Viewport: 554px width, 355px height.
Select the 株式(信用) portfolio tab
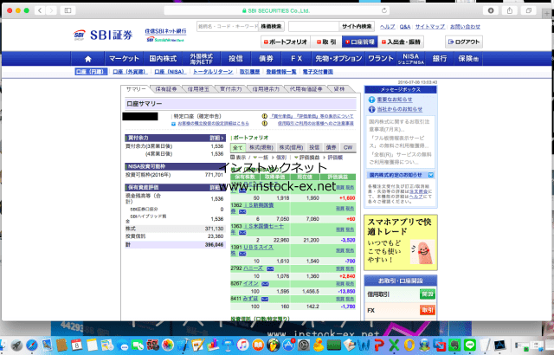point(291,148)
